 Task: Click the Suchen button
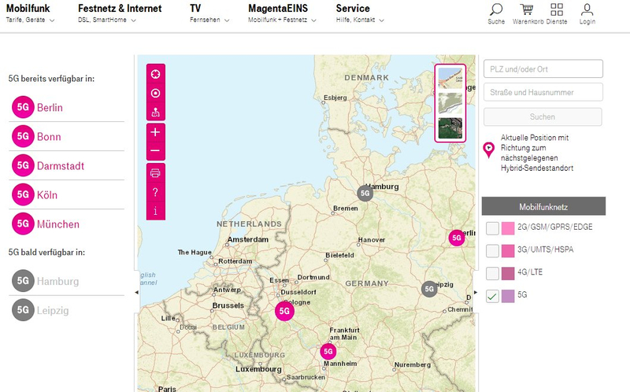tap(543, 116)
